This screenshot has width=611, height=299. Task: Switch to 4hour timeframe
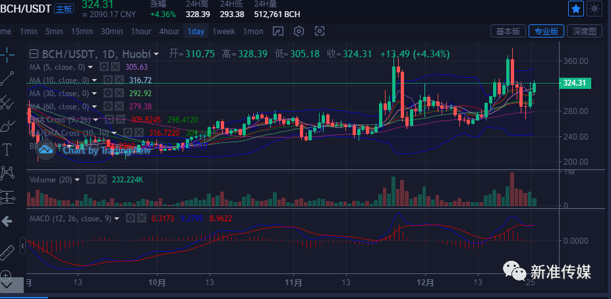coord(169,32)
